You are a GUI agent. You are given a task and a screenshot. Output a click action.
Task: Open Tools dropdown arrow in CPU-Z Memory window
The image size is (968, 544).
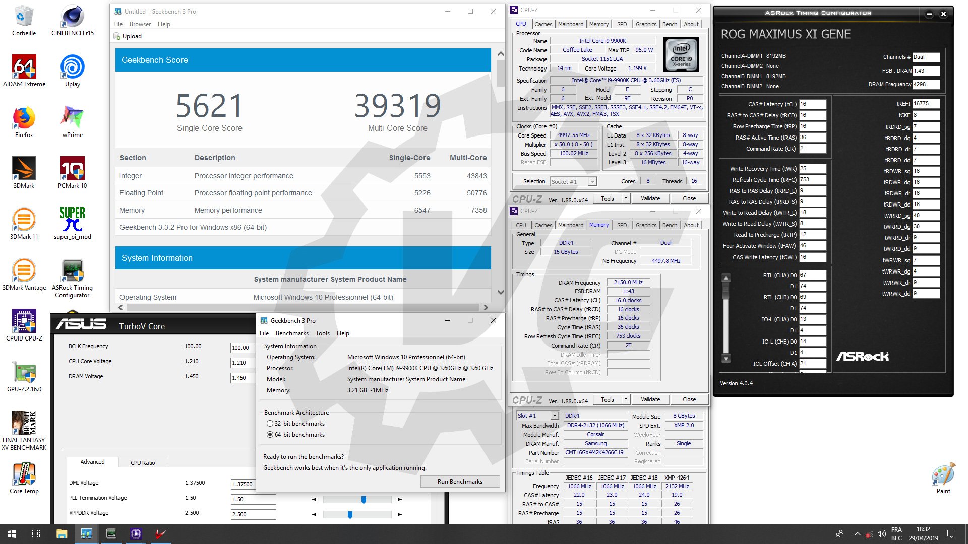click(626, 399)
